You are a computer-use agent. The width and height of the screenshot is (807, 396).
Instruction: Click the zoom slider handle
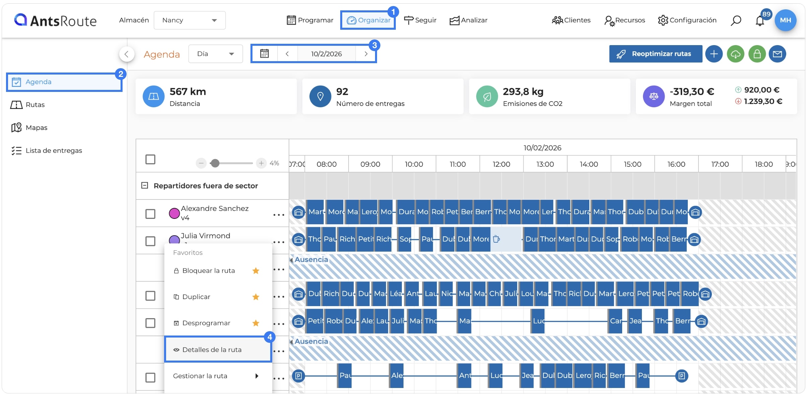215,163
